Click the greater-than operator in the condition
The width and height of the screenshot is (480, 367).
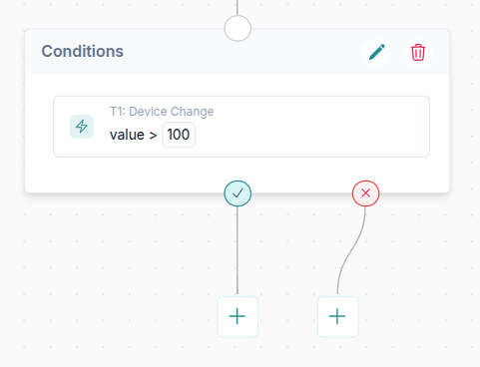pos(153,136)
